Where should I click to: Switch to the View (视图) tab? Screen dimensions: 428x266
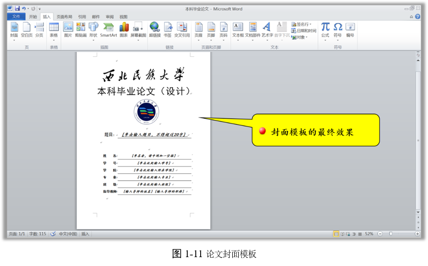click(124, 17)
